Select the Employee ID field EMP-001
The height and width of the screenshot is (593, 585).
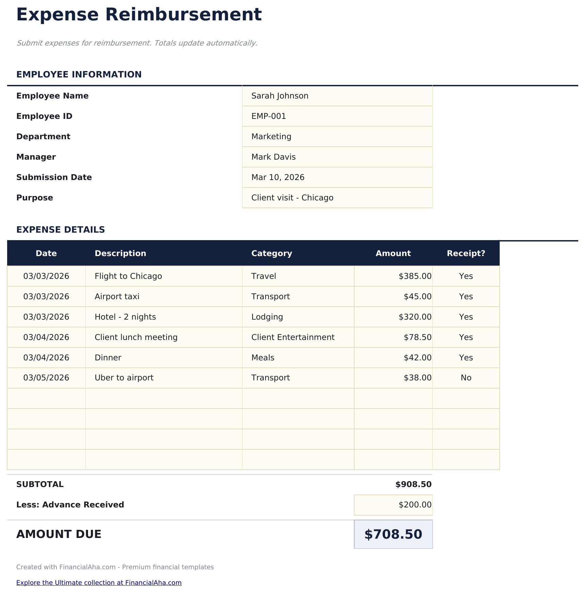337,116
